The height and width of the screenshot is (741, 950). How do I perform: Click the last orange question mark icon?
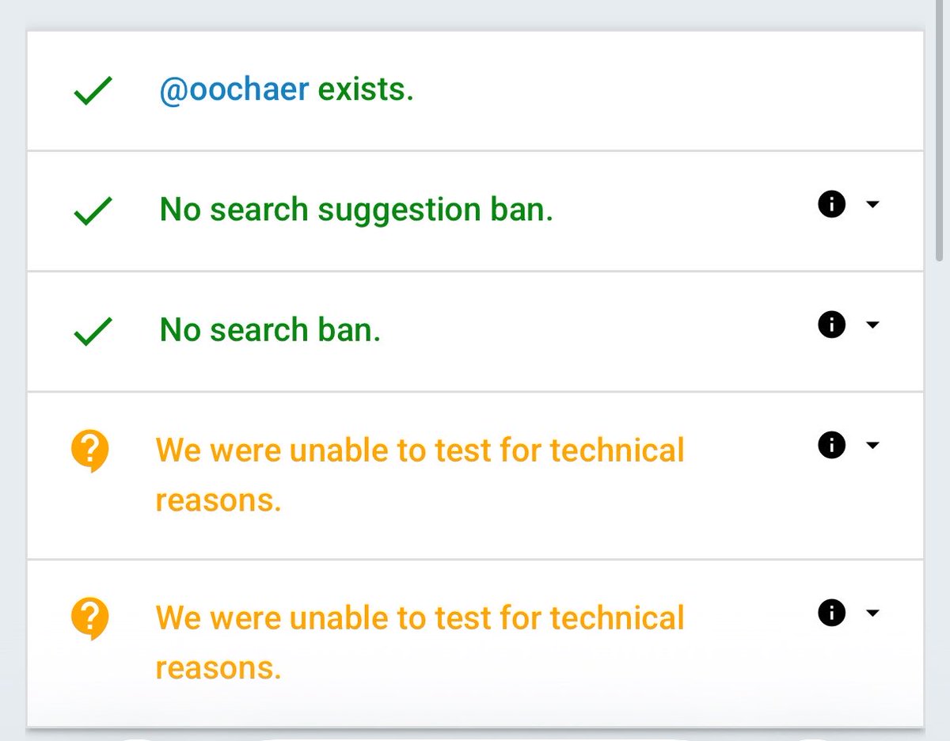[89, 620]
